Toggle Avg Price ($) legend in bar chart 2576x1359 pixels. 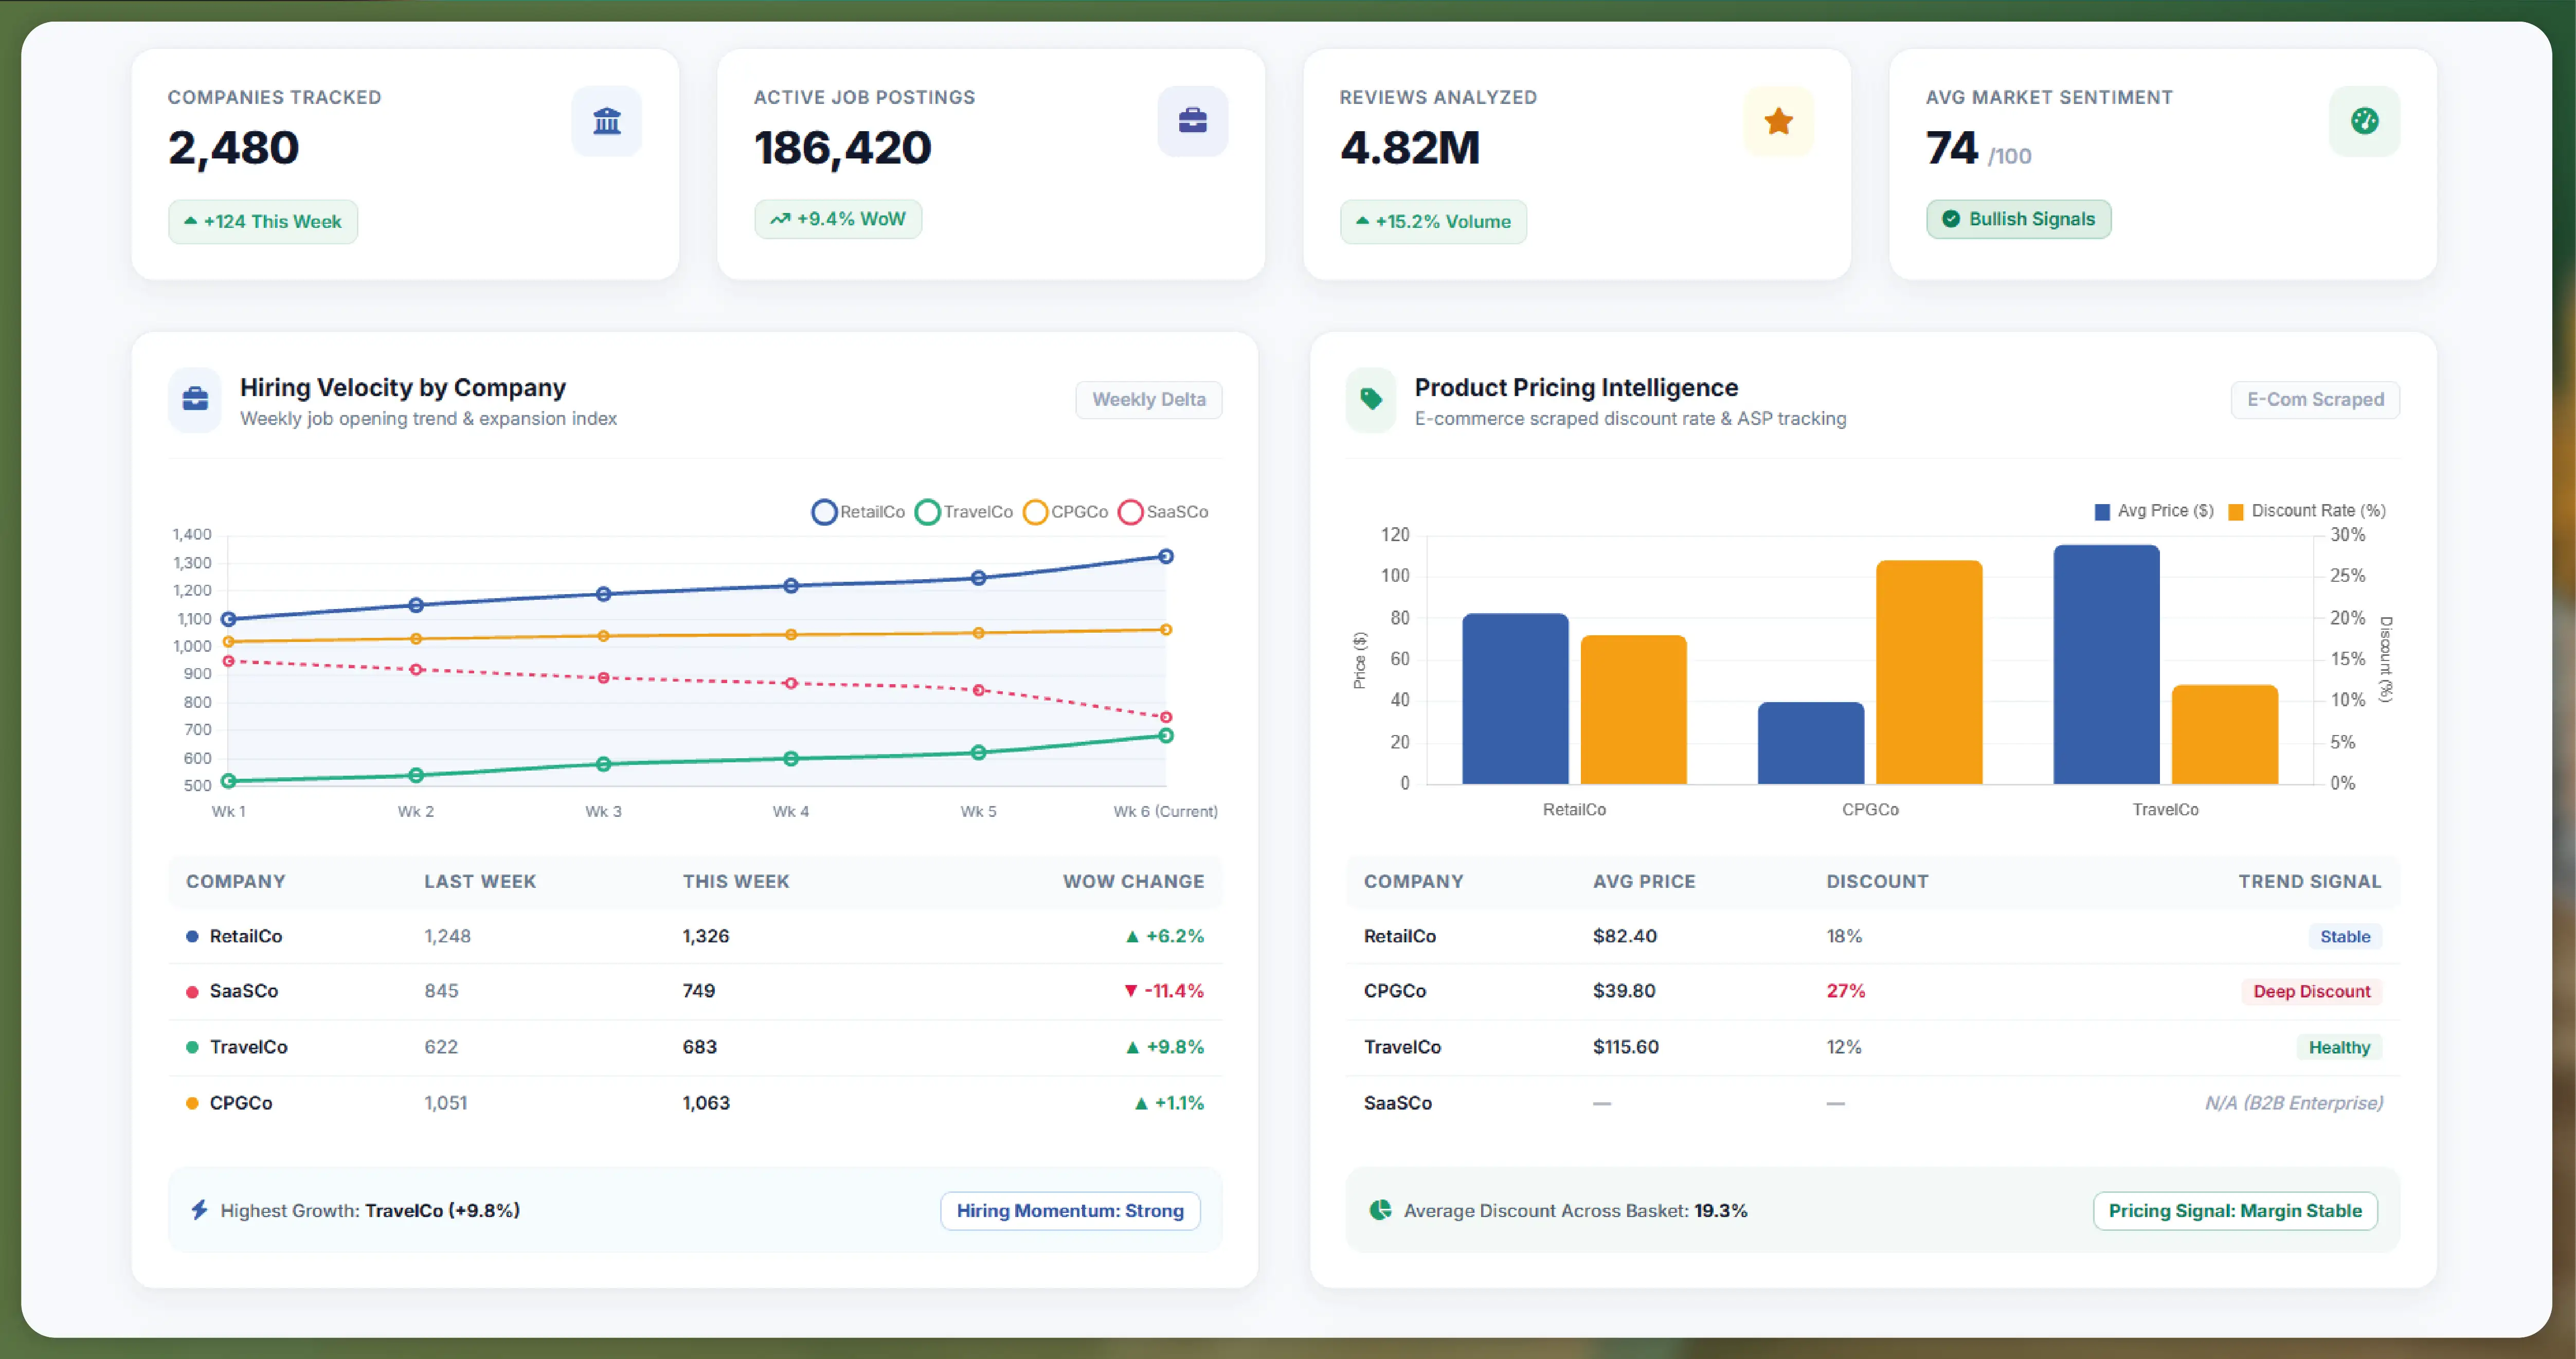pos(2153,511)
